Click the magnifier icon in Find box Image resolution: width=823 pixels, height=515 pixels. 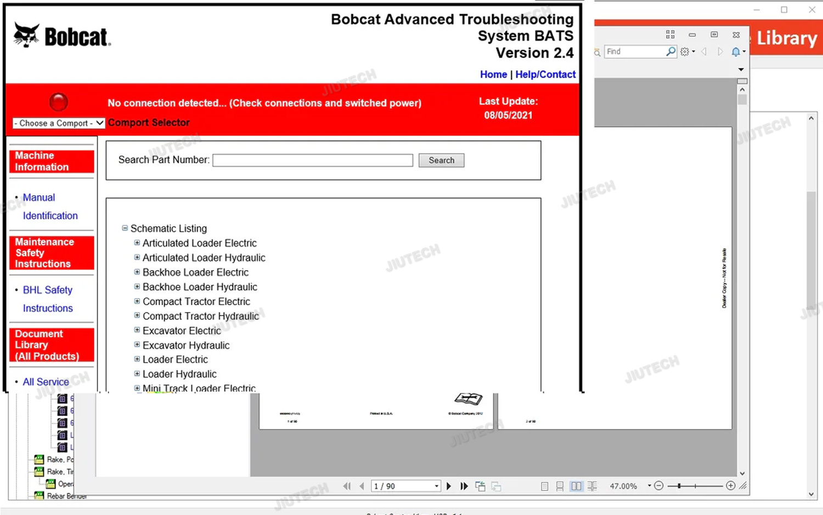pyautogui.click(x=670, y=51)
